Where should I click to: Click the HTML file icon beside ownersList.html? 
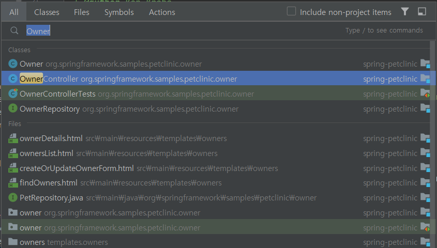point(13,153)
